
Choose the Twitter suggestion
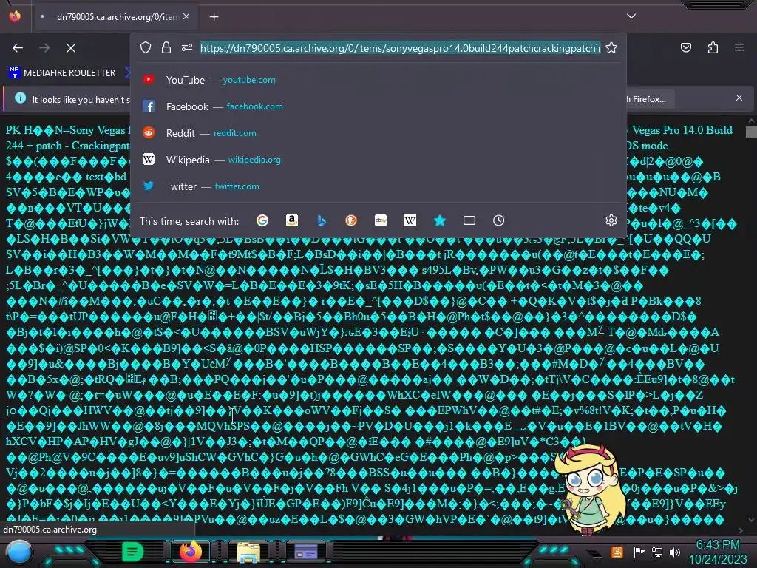pyautogui.click(x=379, y=186)
